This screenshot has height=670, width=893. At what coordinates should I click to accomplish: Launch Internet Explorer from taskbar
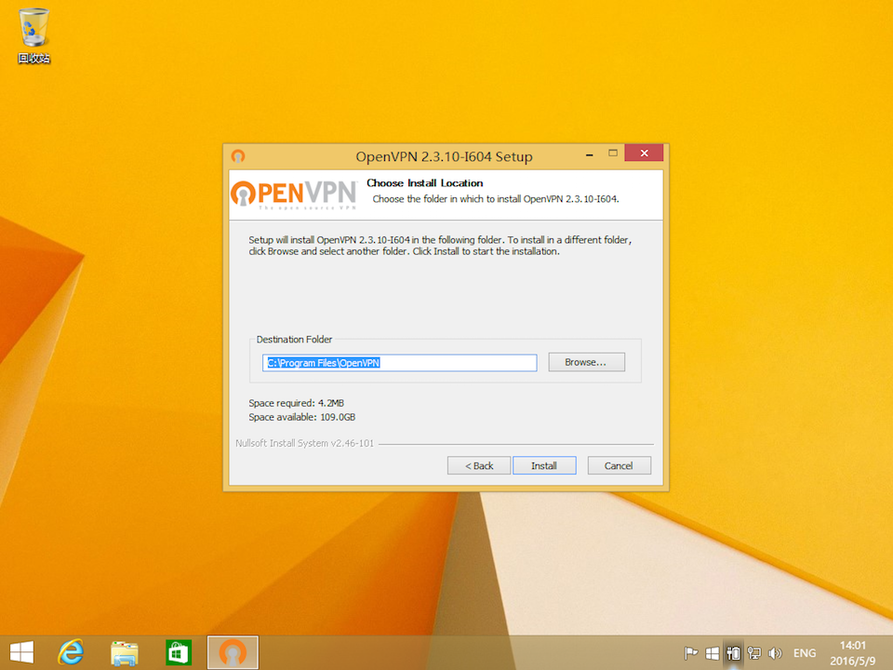[x=72, y=652]
